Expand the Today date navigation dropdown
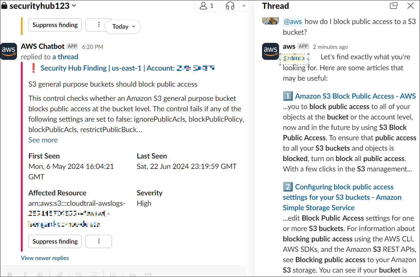This screenshot has height=277, width=420. click(x=122, y=26)
